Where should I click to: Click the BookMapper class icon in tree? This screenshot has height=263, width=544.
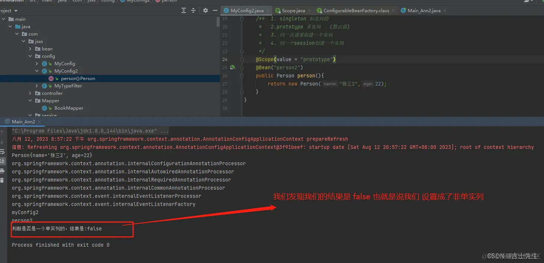[44, 108]
